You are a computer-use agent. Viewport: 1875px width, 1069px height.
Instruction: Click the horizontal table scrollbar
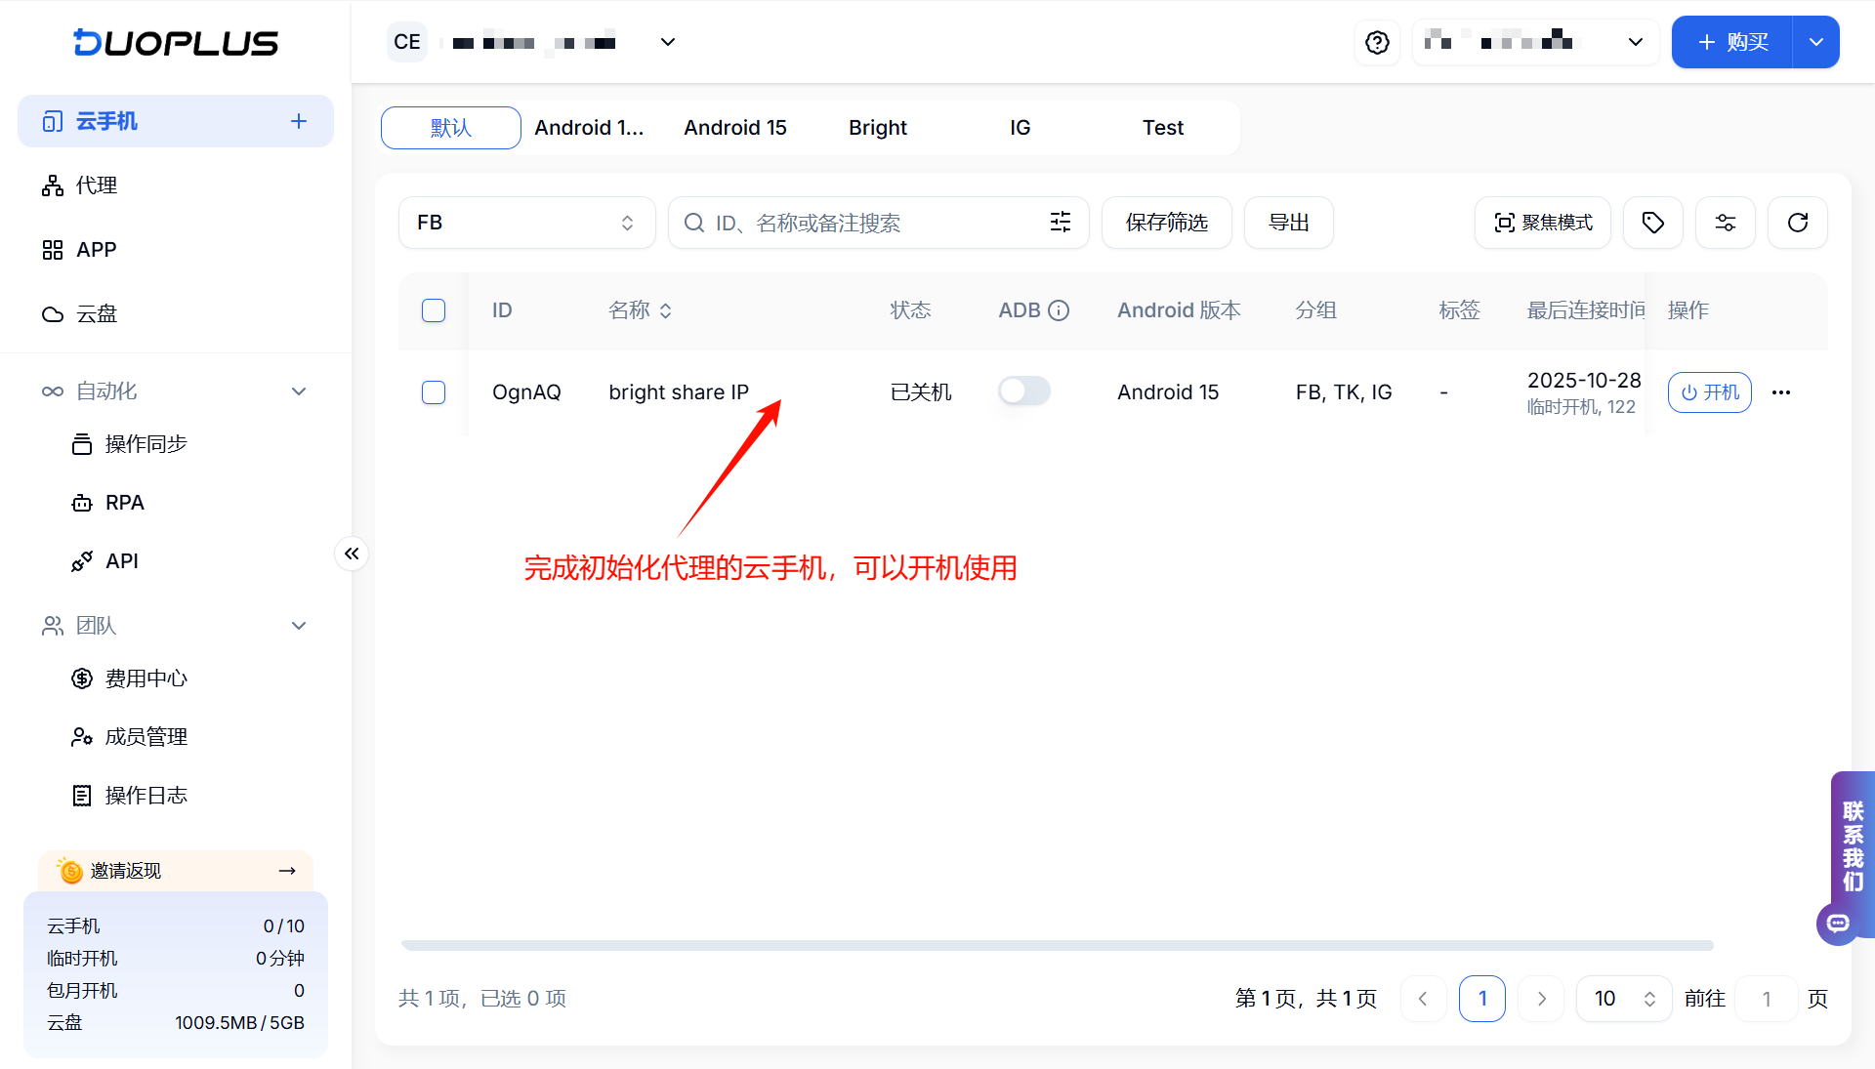pos(1057,945)
